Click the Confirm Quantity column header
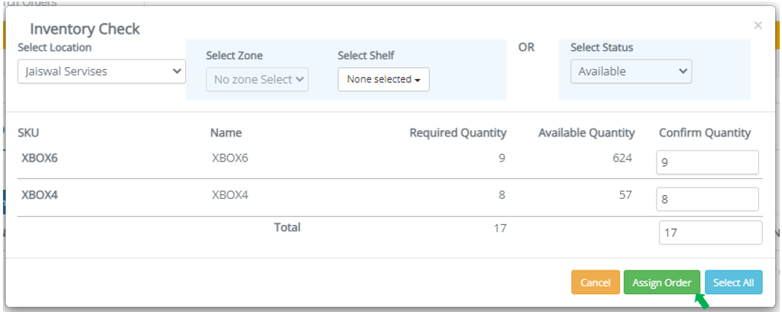 pyautogui.click(x=704, y=133)
